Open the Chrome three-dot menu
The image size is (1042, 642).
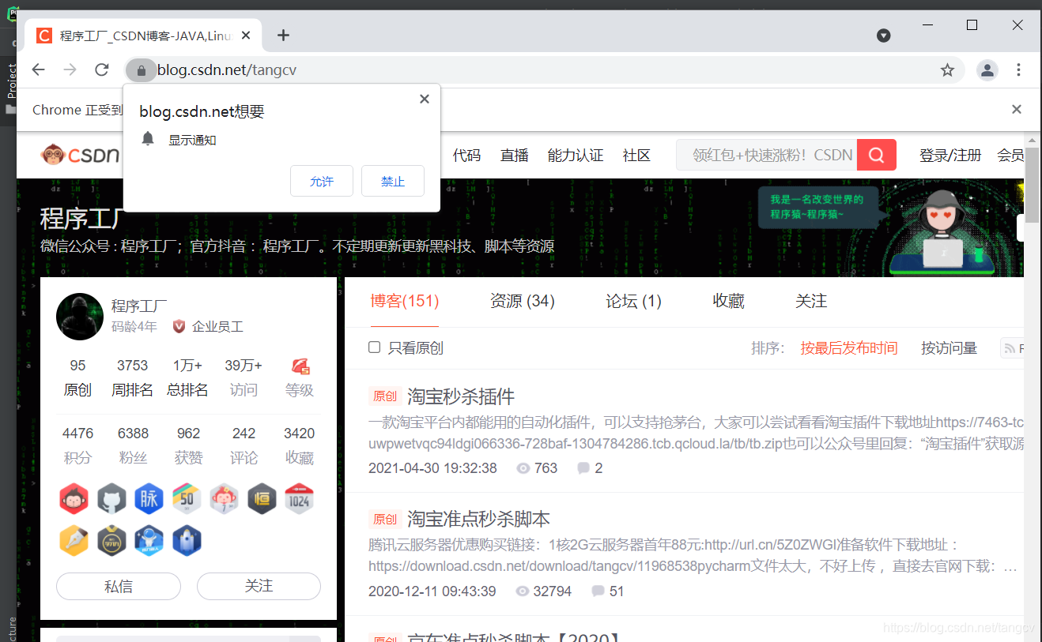tap(1019, 70)
